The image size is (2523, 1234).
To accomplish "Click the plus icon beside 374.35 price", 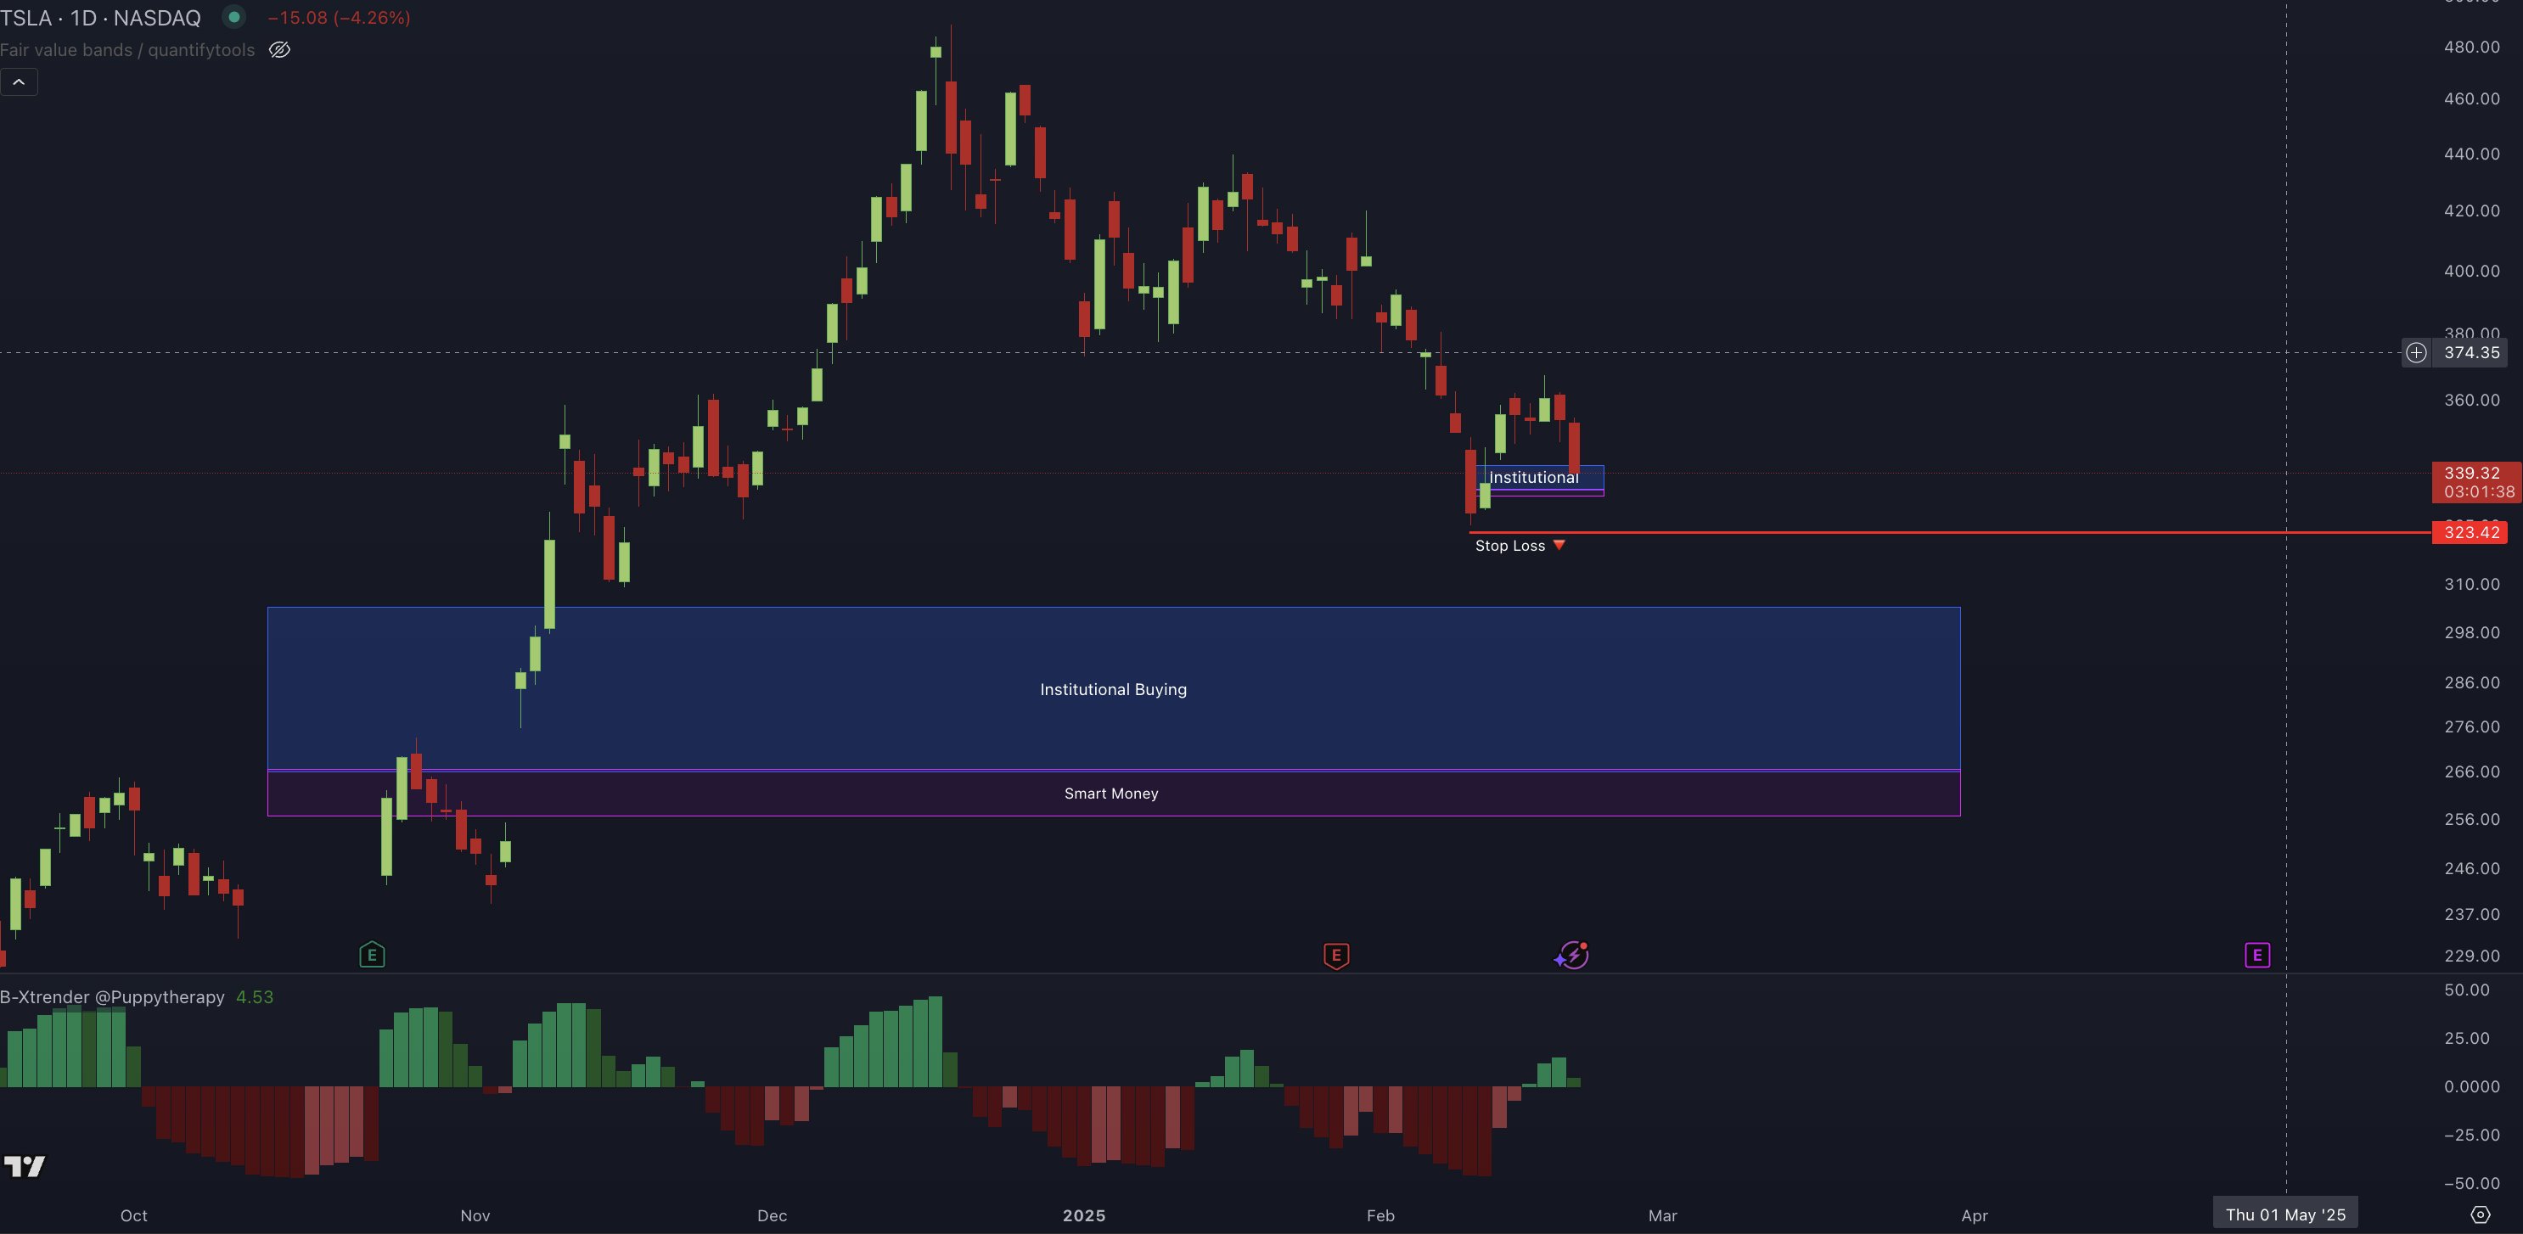I will [x=2416, y=352].
